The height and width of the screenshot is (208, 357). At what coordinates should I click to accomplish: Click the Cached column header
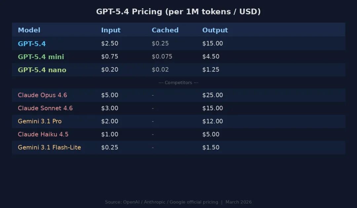[165, 30]
